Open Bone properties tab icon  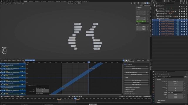(x=153, y=101)
